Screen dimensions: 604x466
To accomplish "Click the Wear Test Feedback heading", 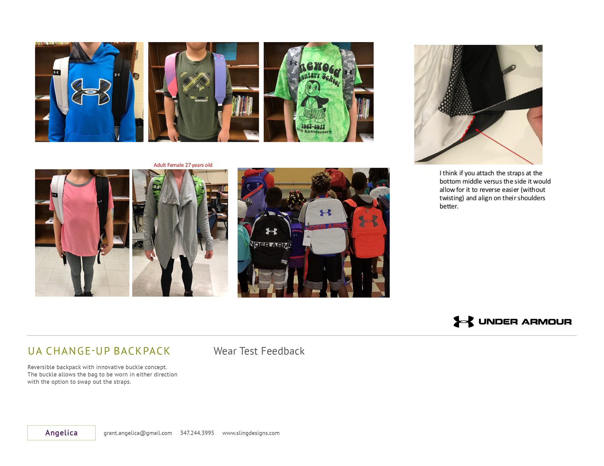I will click(259, 351).
